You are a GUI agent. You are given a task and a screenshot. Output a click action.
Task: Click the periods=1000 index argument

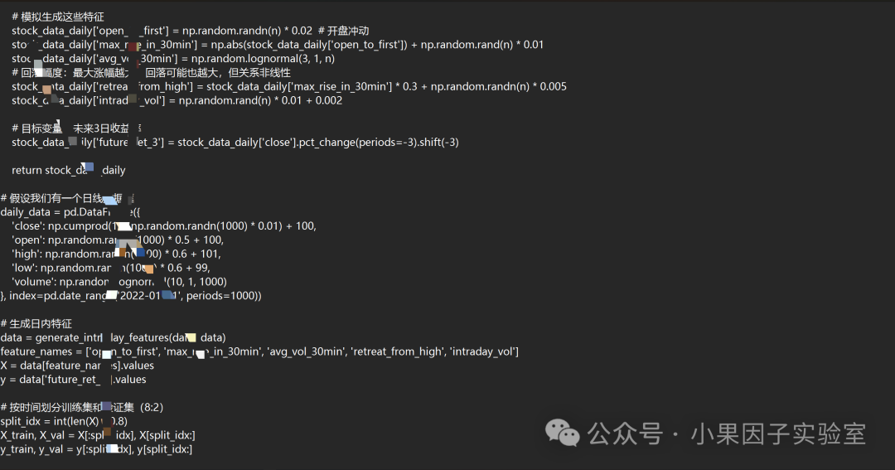point(221,296)
